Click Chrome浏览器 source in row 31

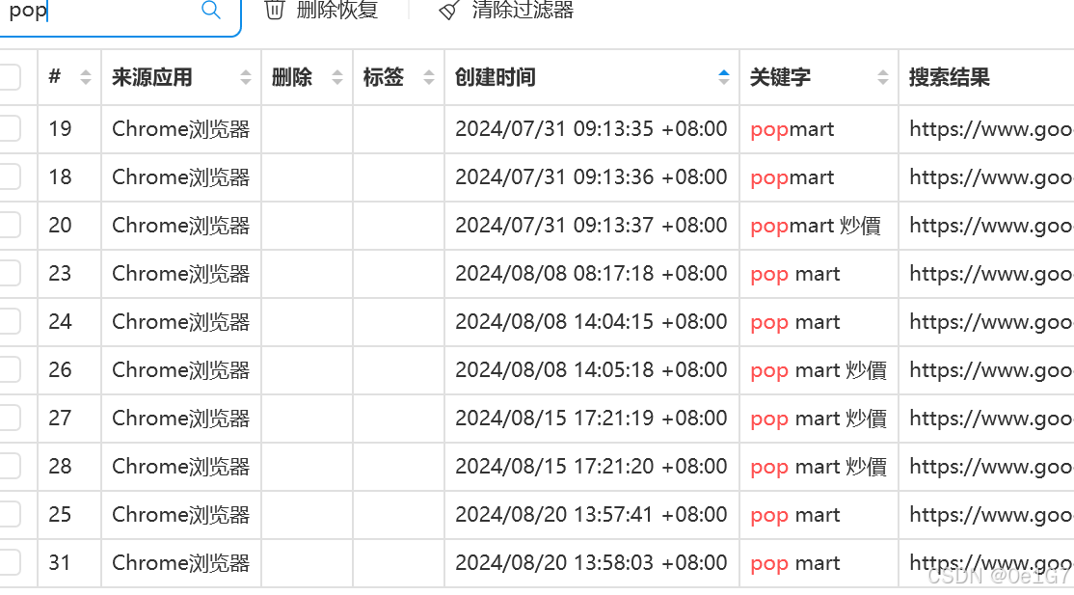tap(181, 563)
